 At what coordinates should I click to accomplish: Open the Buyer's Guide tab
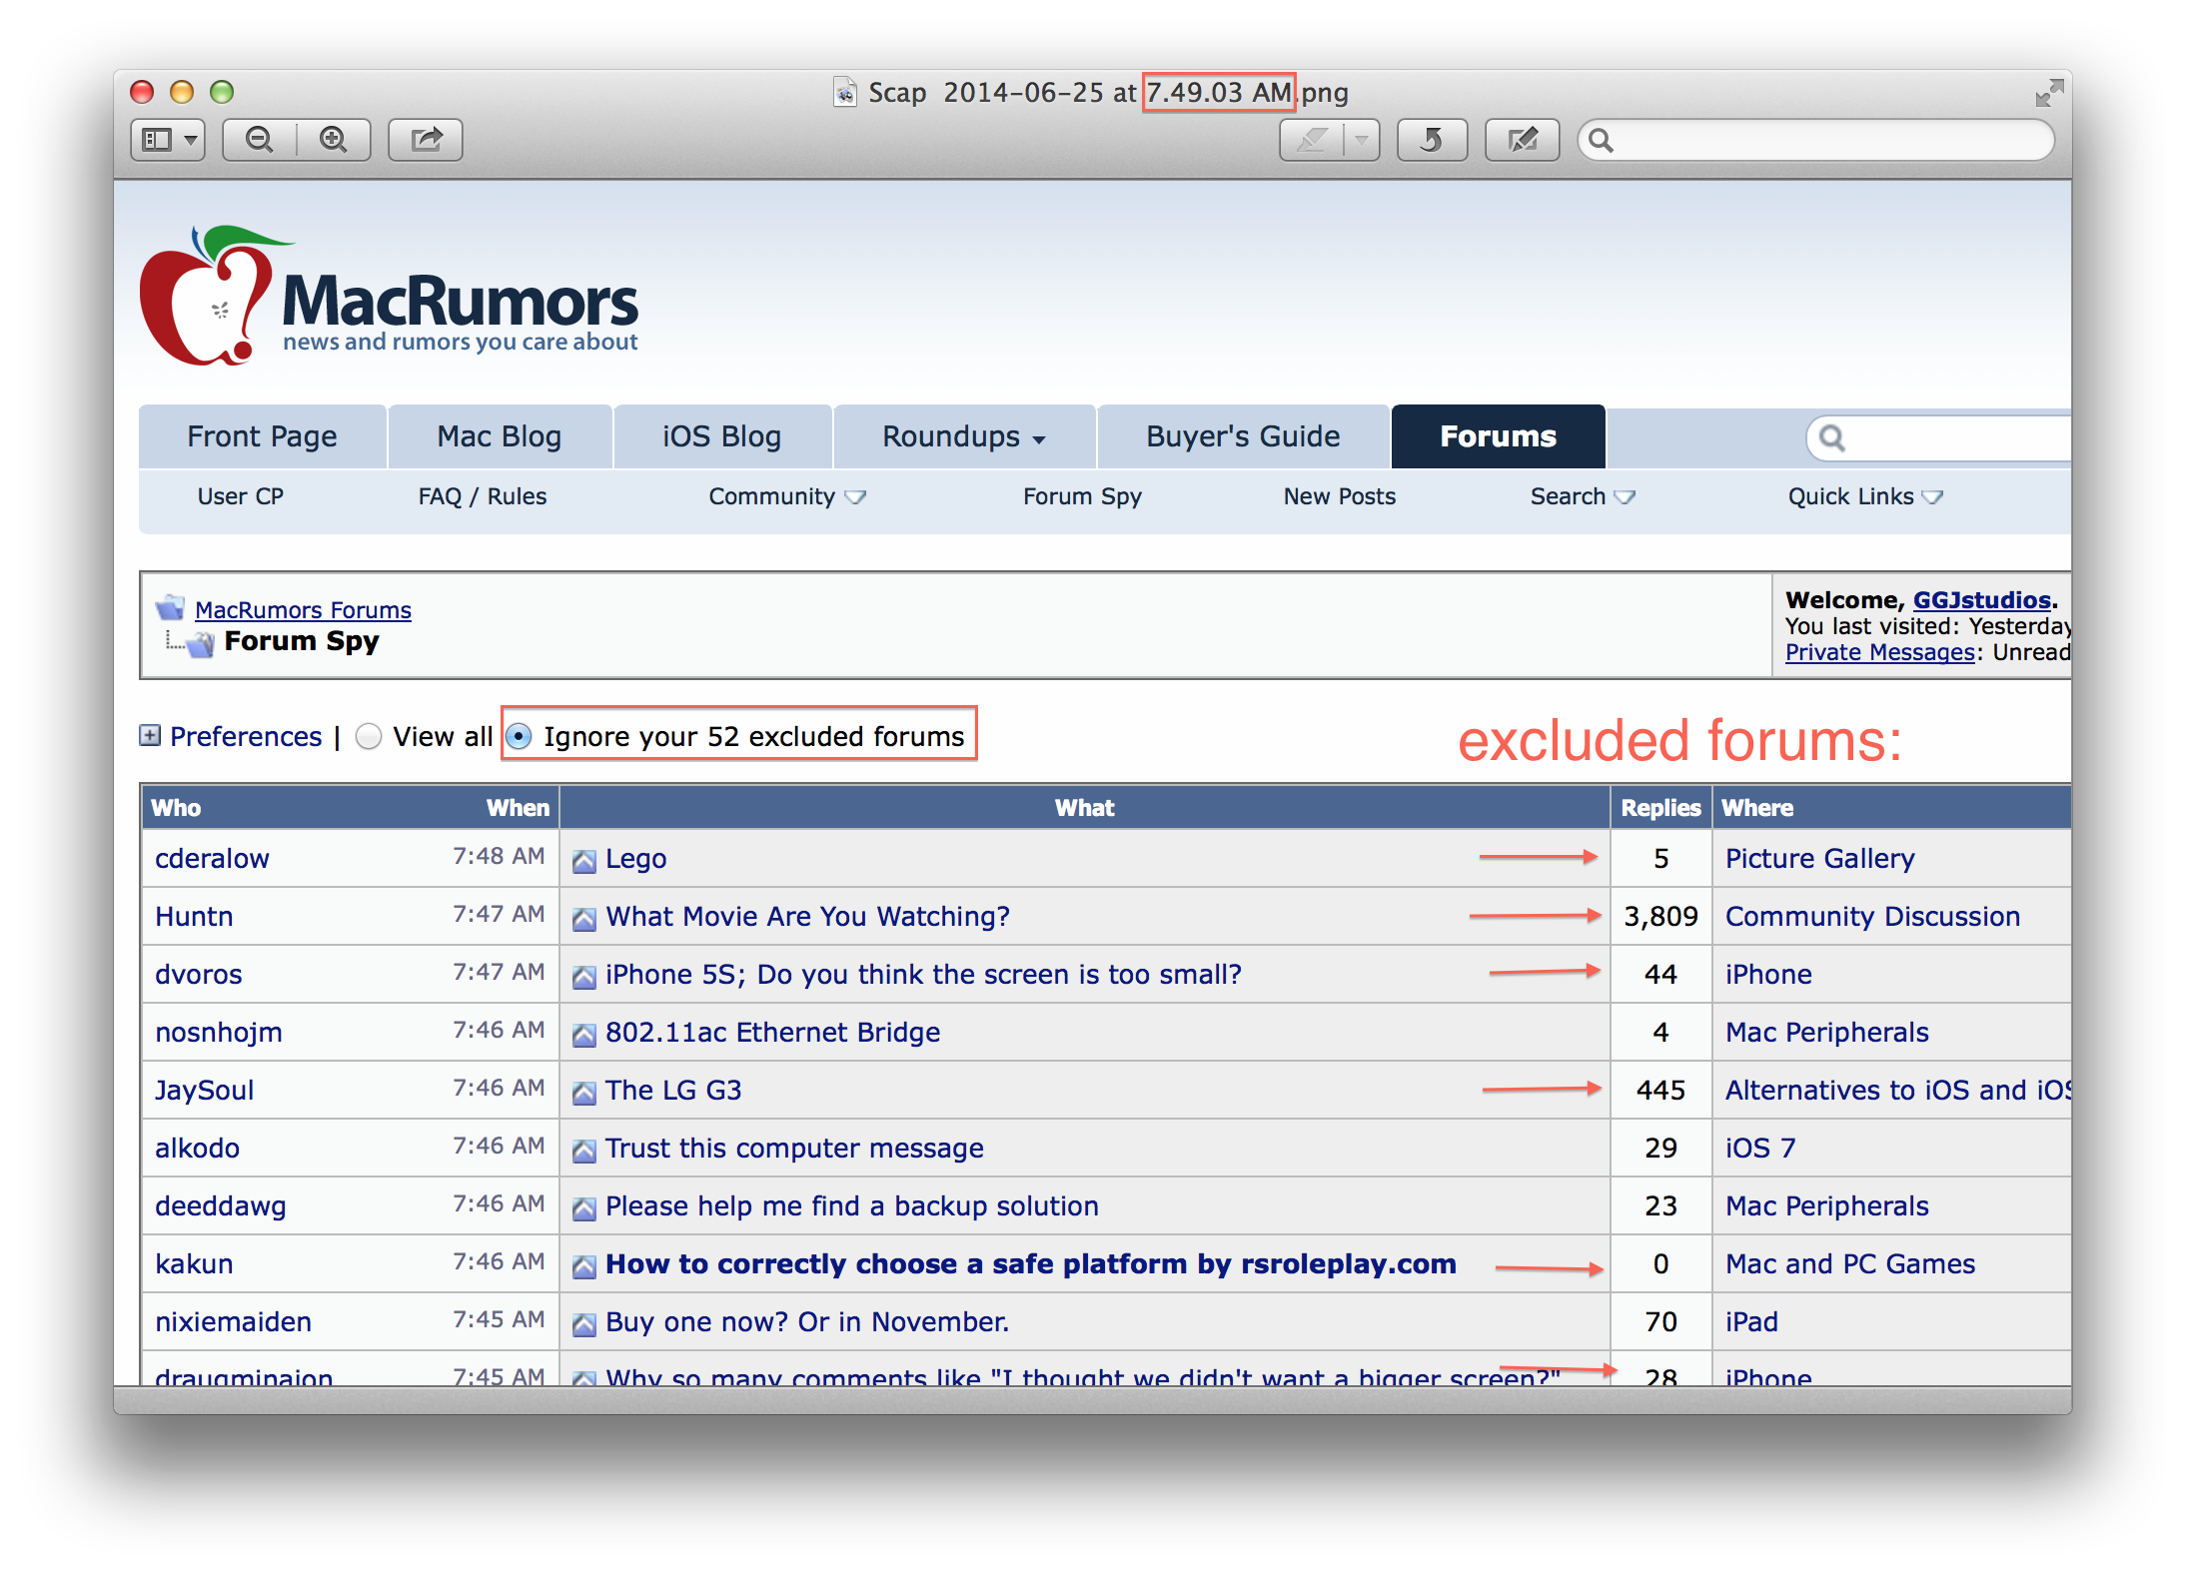tap(1243, 436)
